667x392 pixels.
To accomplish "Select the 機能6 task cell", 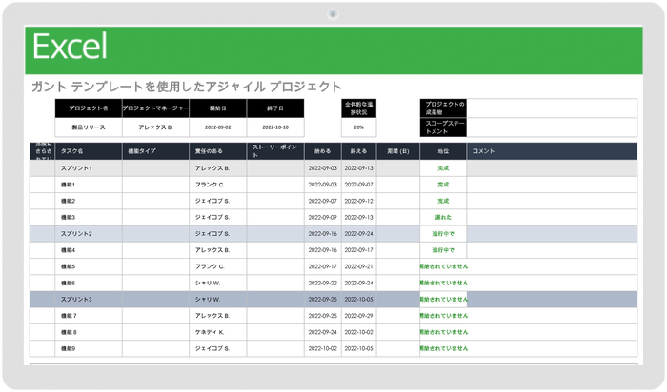I will 89,283.
